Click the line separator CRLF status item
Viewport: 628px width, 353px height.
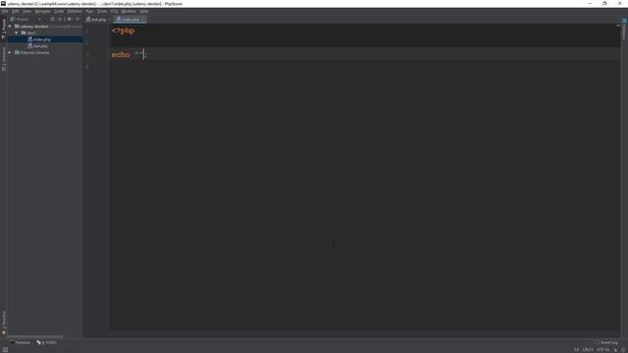[x=588, y=350]
